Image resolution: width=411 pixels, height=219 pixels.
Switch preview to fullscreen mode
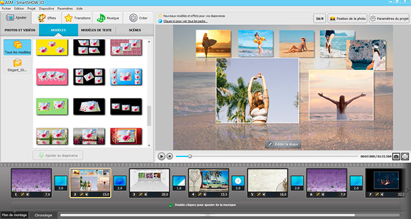[x=405, y=156]
